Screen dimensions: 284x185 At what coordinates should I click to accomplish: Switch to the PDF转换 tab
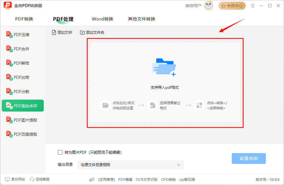click(24, 19)
